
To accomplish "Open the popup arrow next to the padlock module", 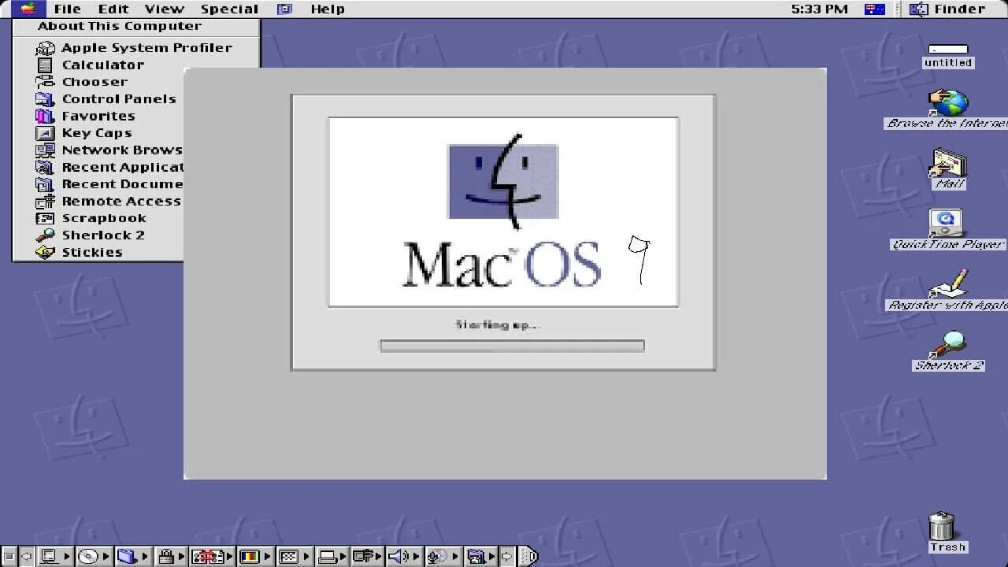I will click(182, 556).
